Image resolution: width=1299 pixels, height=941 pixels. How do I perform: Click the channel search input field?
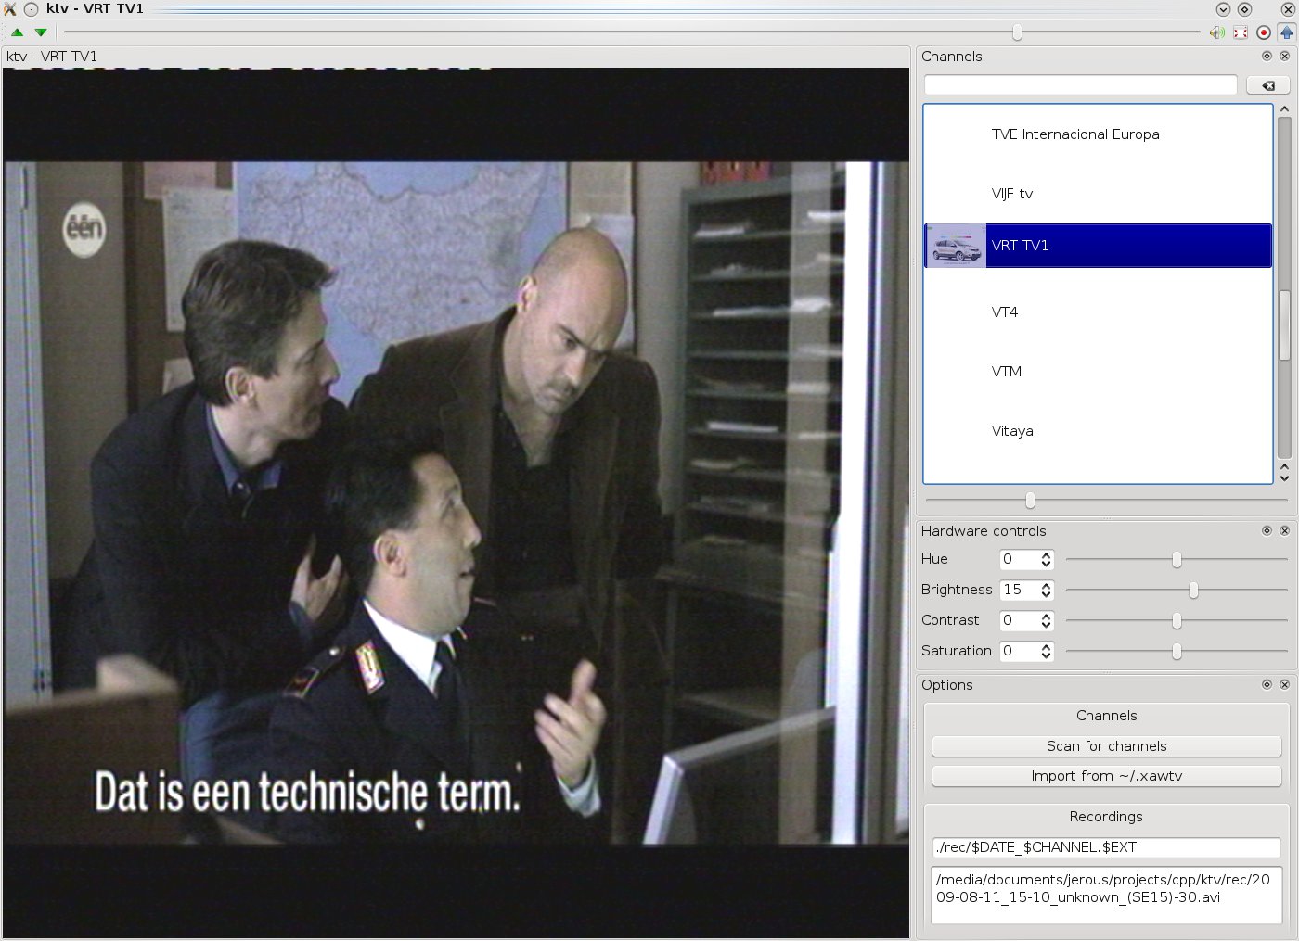(x=1081, y=85)
